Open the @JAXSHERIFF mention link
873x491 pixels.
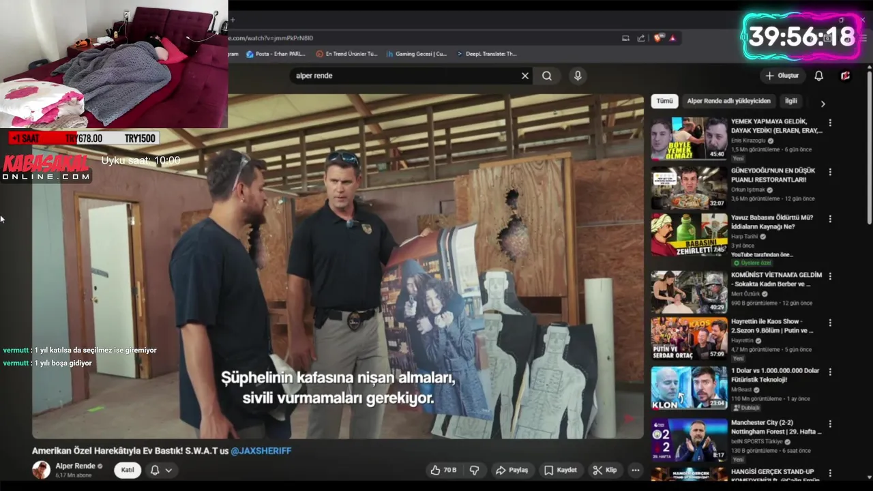[261, 451]
